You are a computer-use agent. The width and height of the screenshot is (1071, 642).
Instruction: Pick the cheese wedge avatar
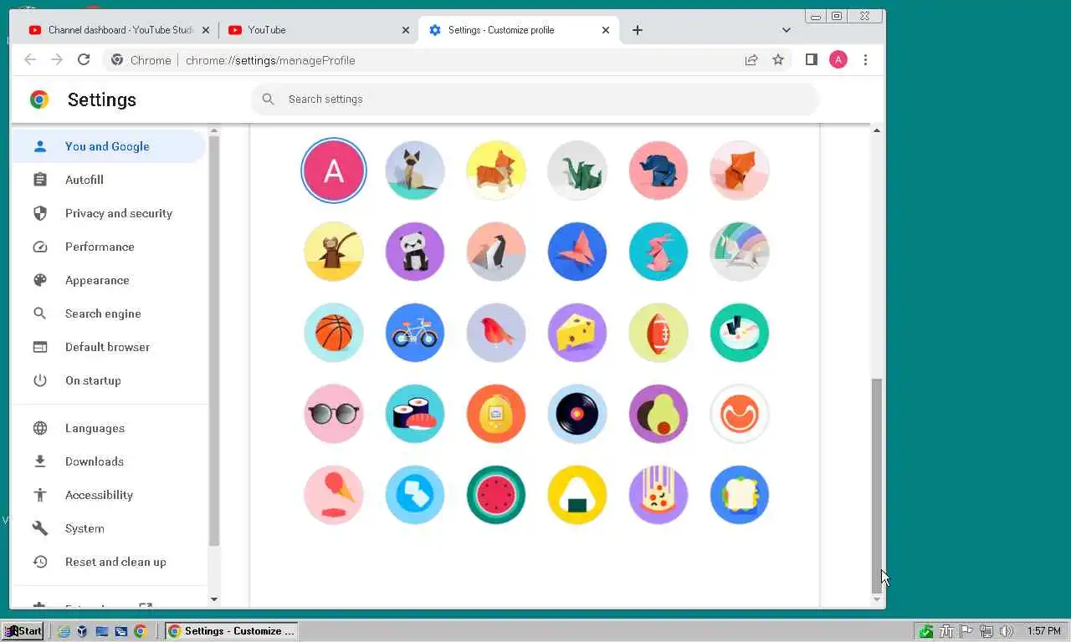(577, 333)
